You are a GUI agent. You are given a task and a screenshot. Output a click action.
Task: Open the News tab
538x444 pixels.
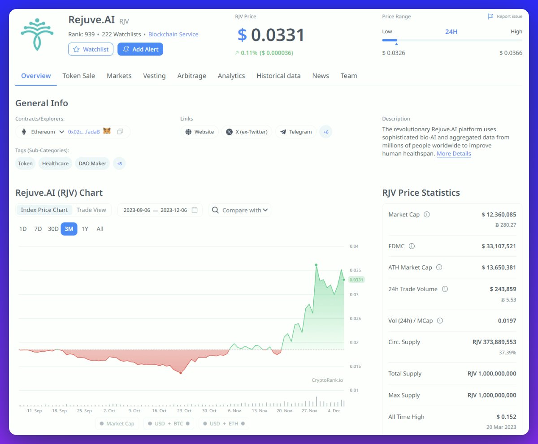(x=321, y=76)
